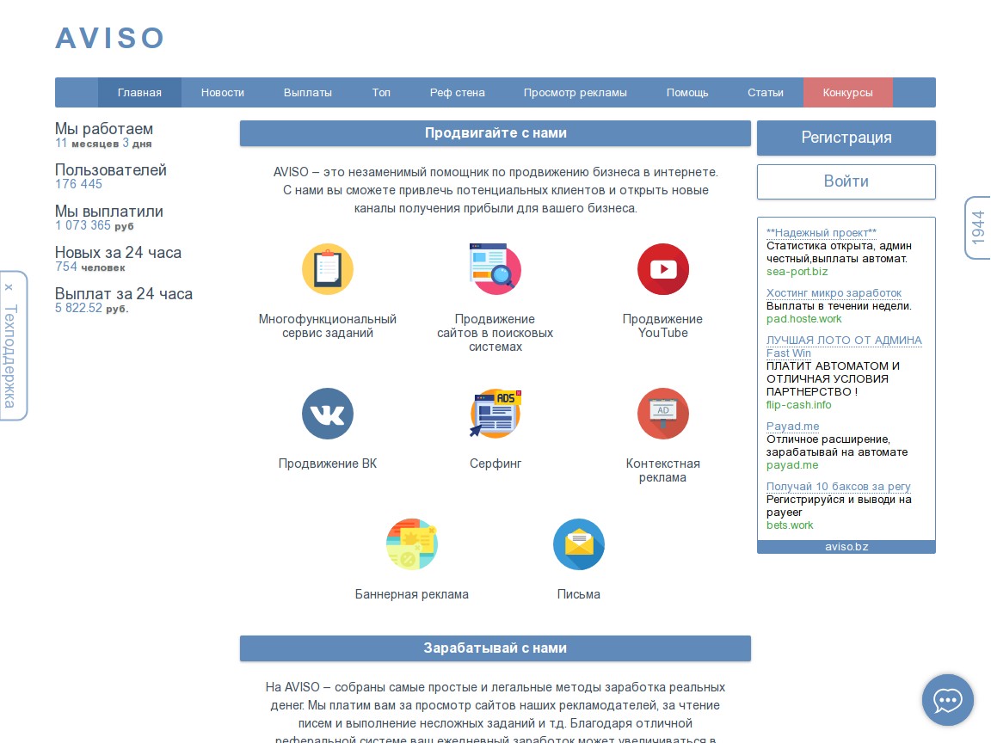This screenshot has width=991, height=743.
Task: Visit the sea-port.biz link
Action: 797,272
